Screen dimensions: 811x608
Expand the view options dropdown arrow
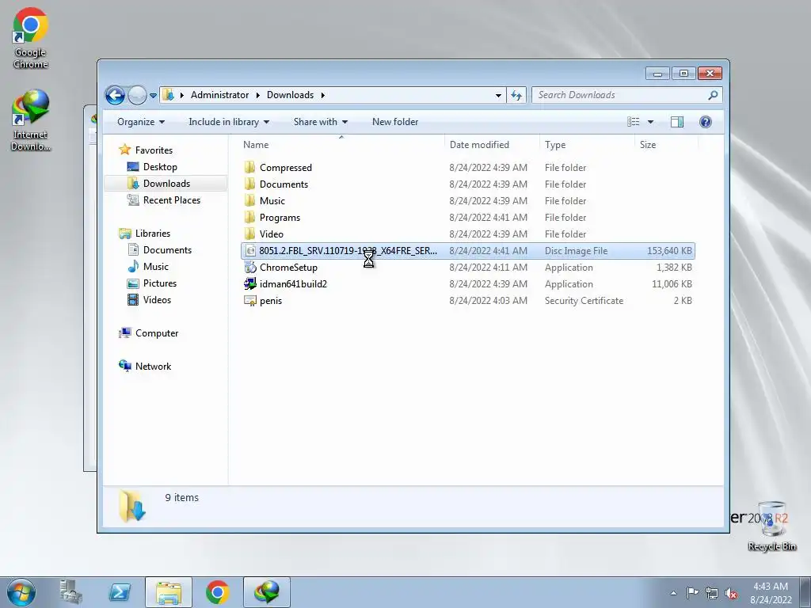pos(651,122)
